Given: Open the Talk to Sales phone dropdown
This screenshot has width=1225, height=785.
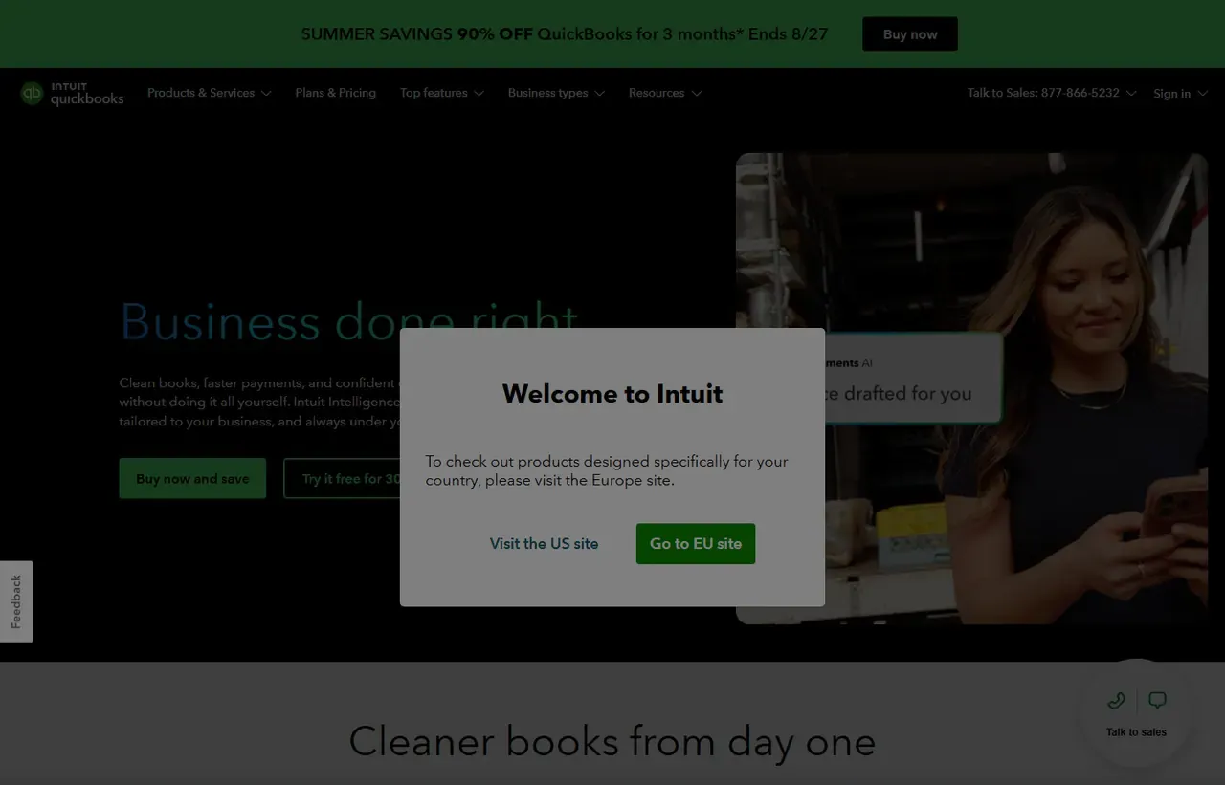Looking at the screenshot, I should click(x=1052, y=93).
